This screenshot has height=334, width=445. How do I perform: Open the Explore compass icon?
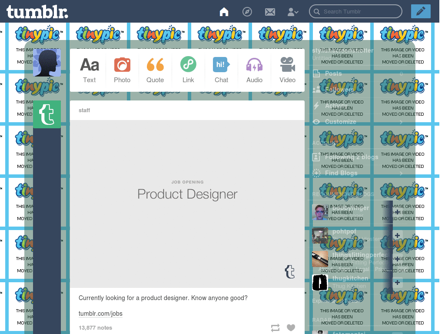point(247,12)
